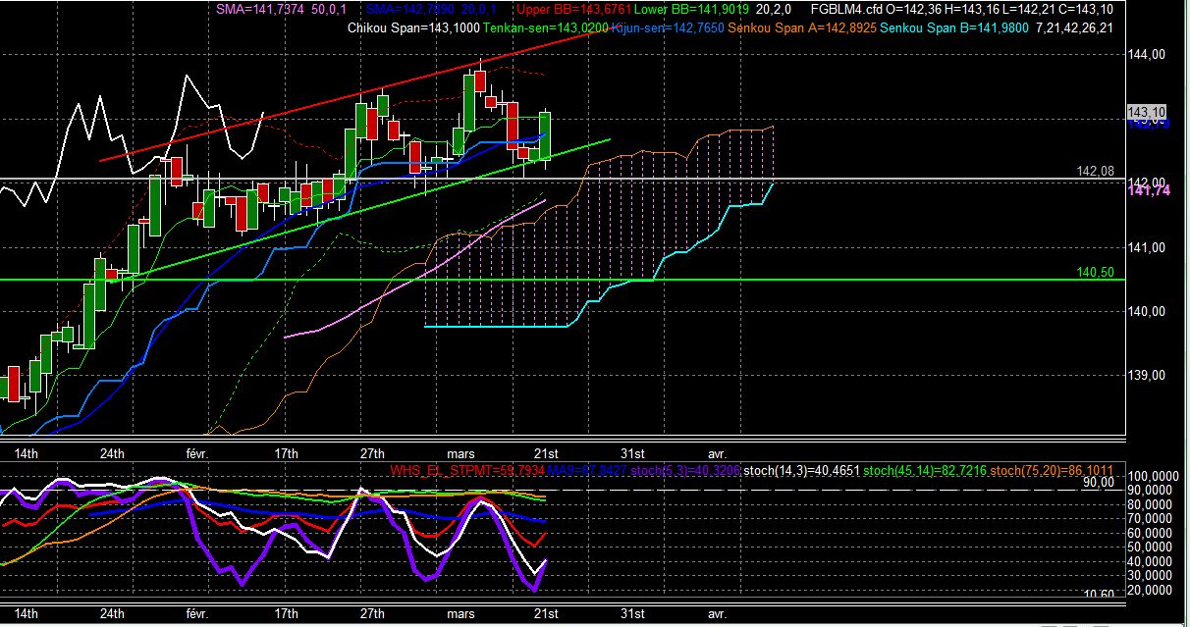Click the orange Senkou Span A=142,8925 label

[x=801, y=27]
